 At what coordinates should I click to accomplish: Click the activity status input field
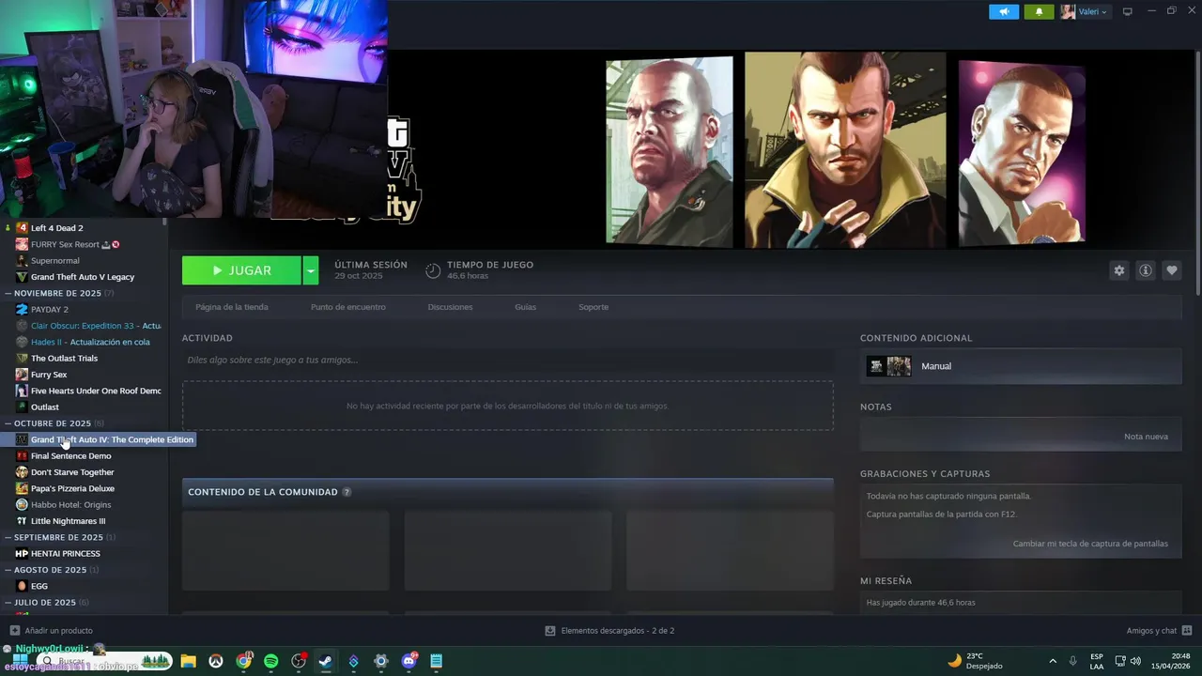(507, 360)
